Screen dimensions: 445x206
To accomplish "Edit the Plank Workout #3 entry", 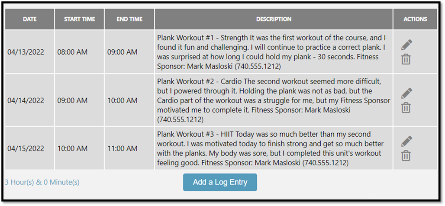I will [406, 141].
